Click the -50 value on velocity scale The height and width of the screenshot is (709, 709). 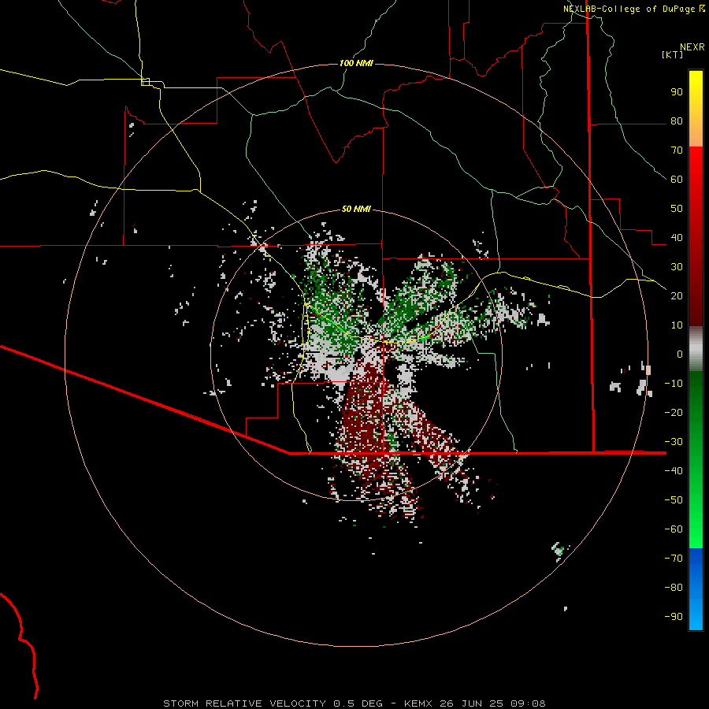pyautogui.click(x=674, y=499)
